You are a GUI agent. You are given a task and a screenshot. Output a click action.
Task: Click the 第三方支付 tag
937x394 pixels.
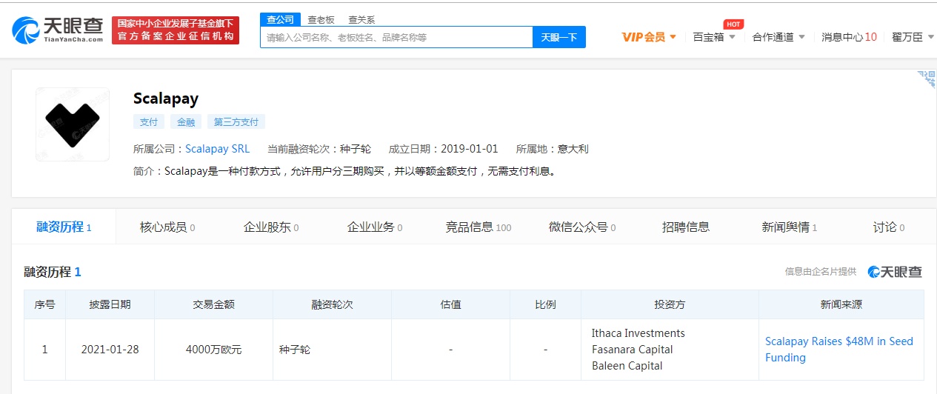pyautogui.click(x=236, y=122)
